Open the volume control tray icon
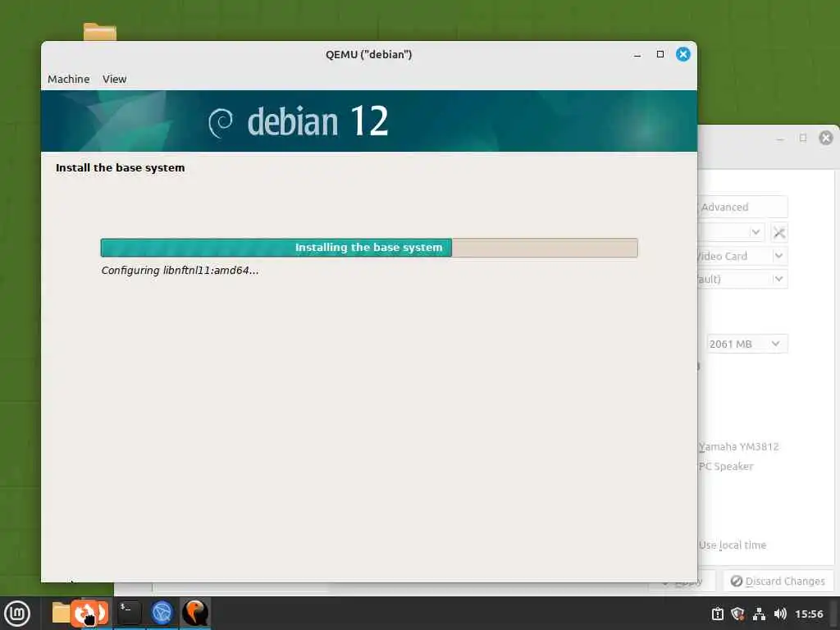Screen dimensions: 840x630 (780, 614)
